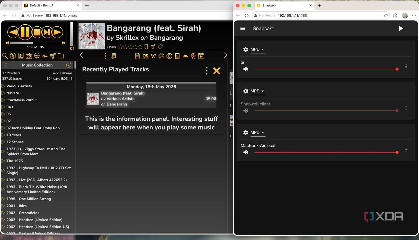Select the lyrics document info icon
Viewport: 419px width, 240px height.
pos(177,56)
